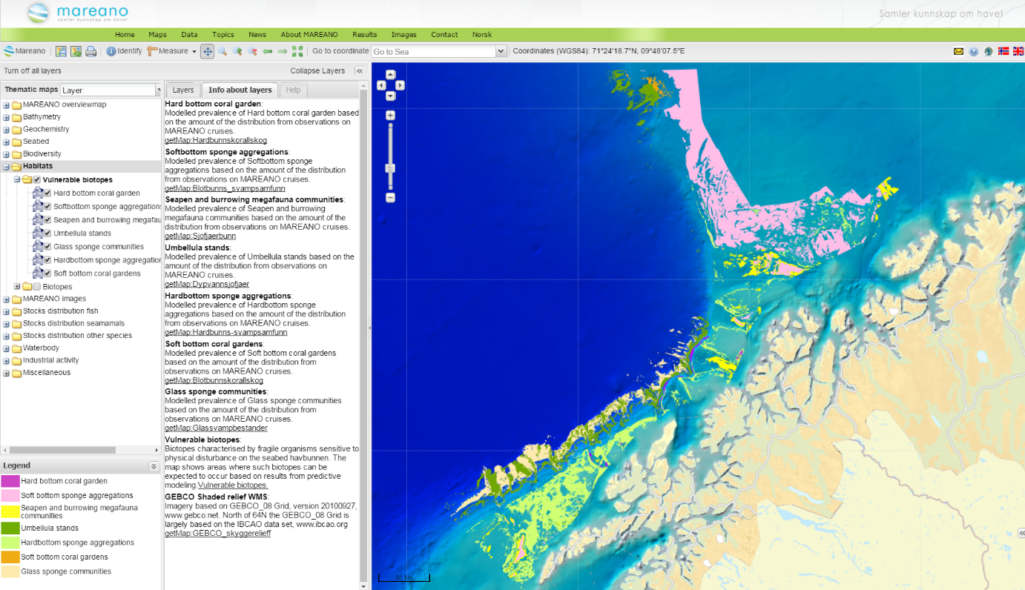
Task: Open the save map icon in the toolbar
Action: [x=61, y=51]
